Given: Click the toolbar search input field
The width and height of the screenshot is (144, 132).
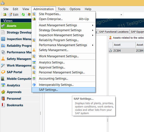Looking at the screenshot, I should pyautogui.click(x=134, y=15).
